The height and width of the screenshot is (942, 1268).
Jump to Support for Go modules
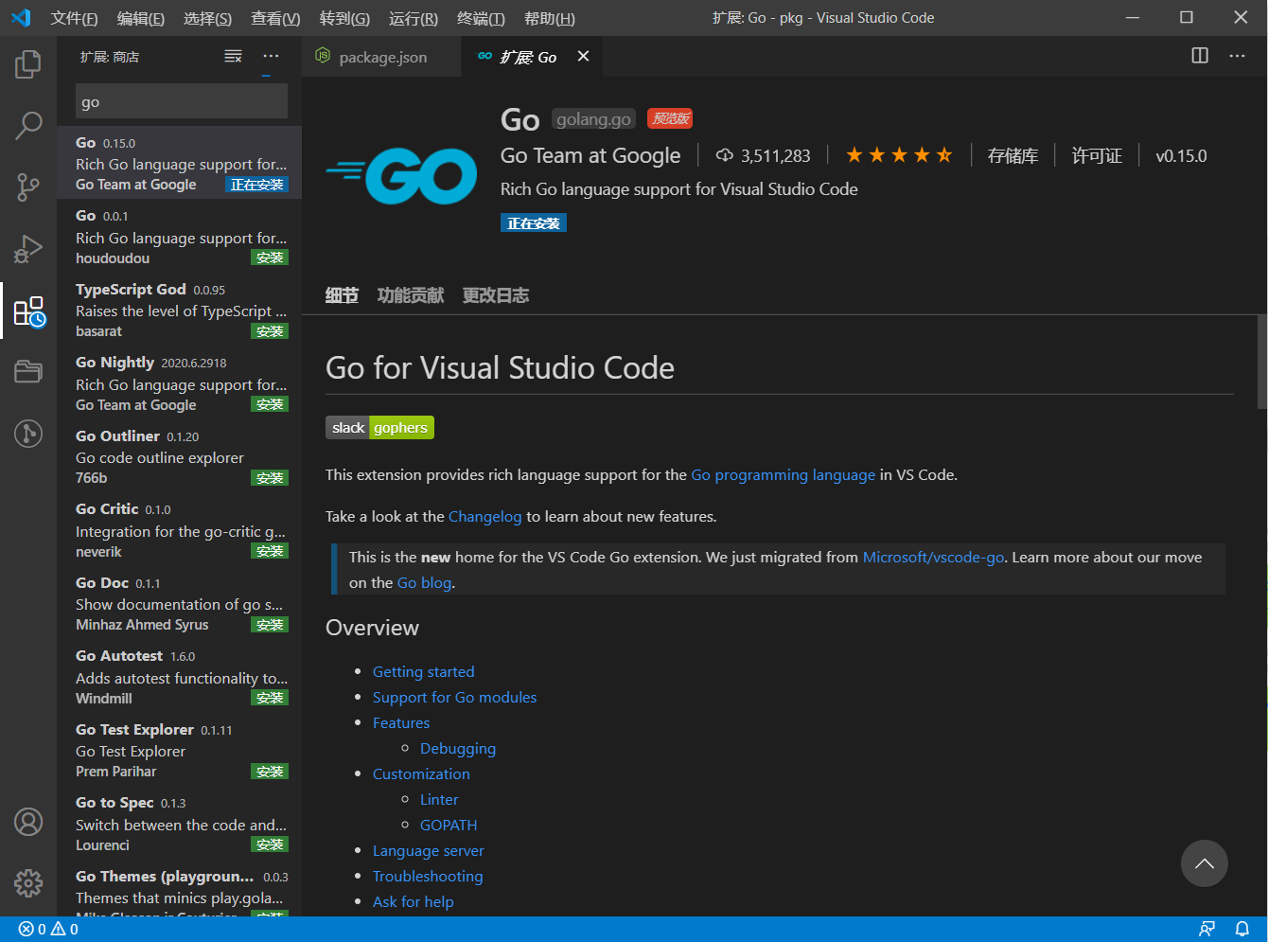coord(454,697)
